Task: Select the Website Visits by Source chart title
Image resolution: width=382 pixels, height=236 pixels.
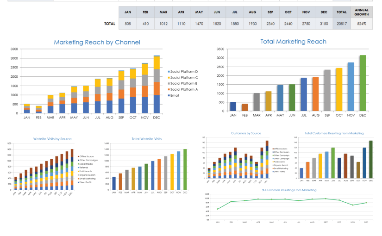Action: pyautogui.click(x=52, y=139)
